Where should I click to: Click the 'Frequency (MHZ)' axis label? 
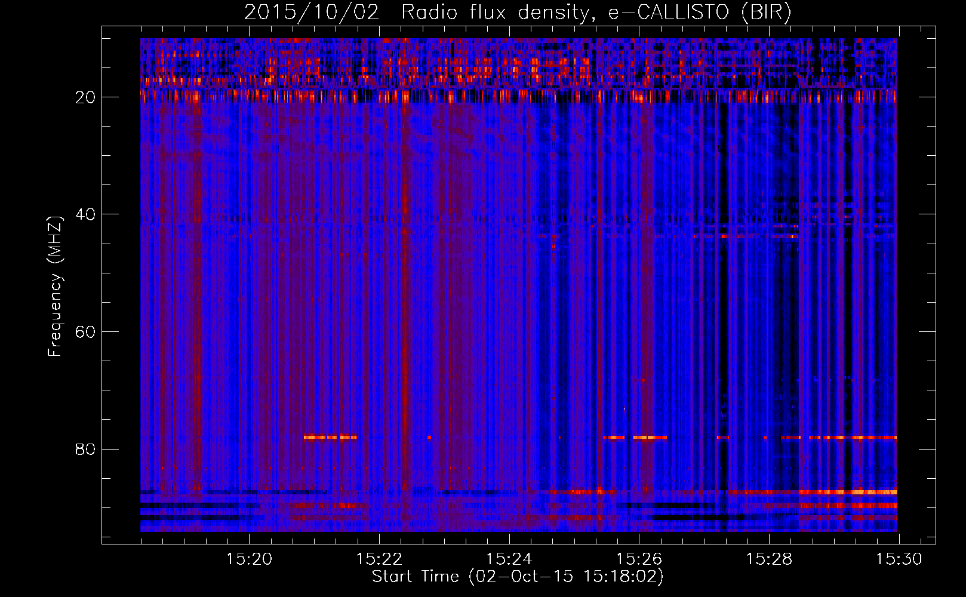click(55, 287)
